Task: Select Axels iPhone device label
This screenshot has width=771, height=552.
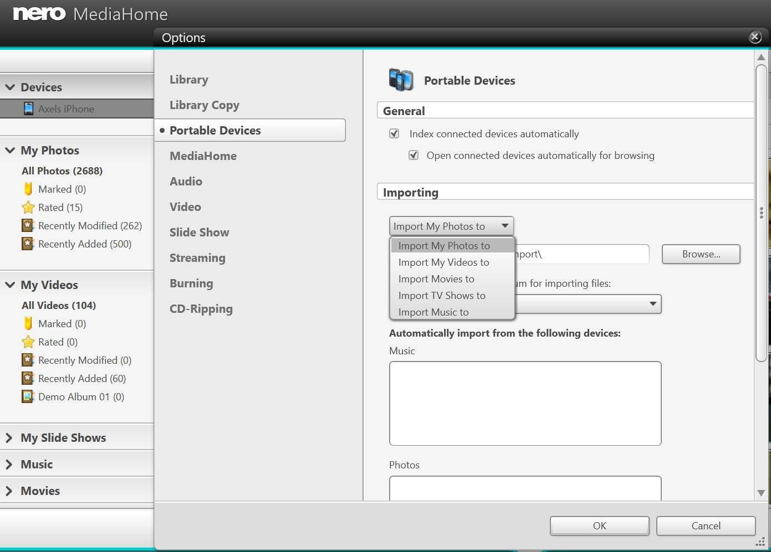Action: [x=66, y=109]
